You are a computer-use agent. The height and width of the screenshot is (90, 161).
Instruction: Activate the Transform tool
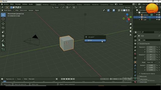click(3, 36)
